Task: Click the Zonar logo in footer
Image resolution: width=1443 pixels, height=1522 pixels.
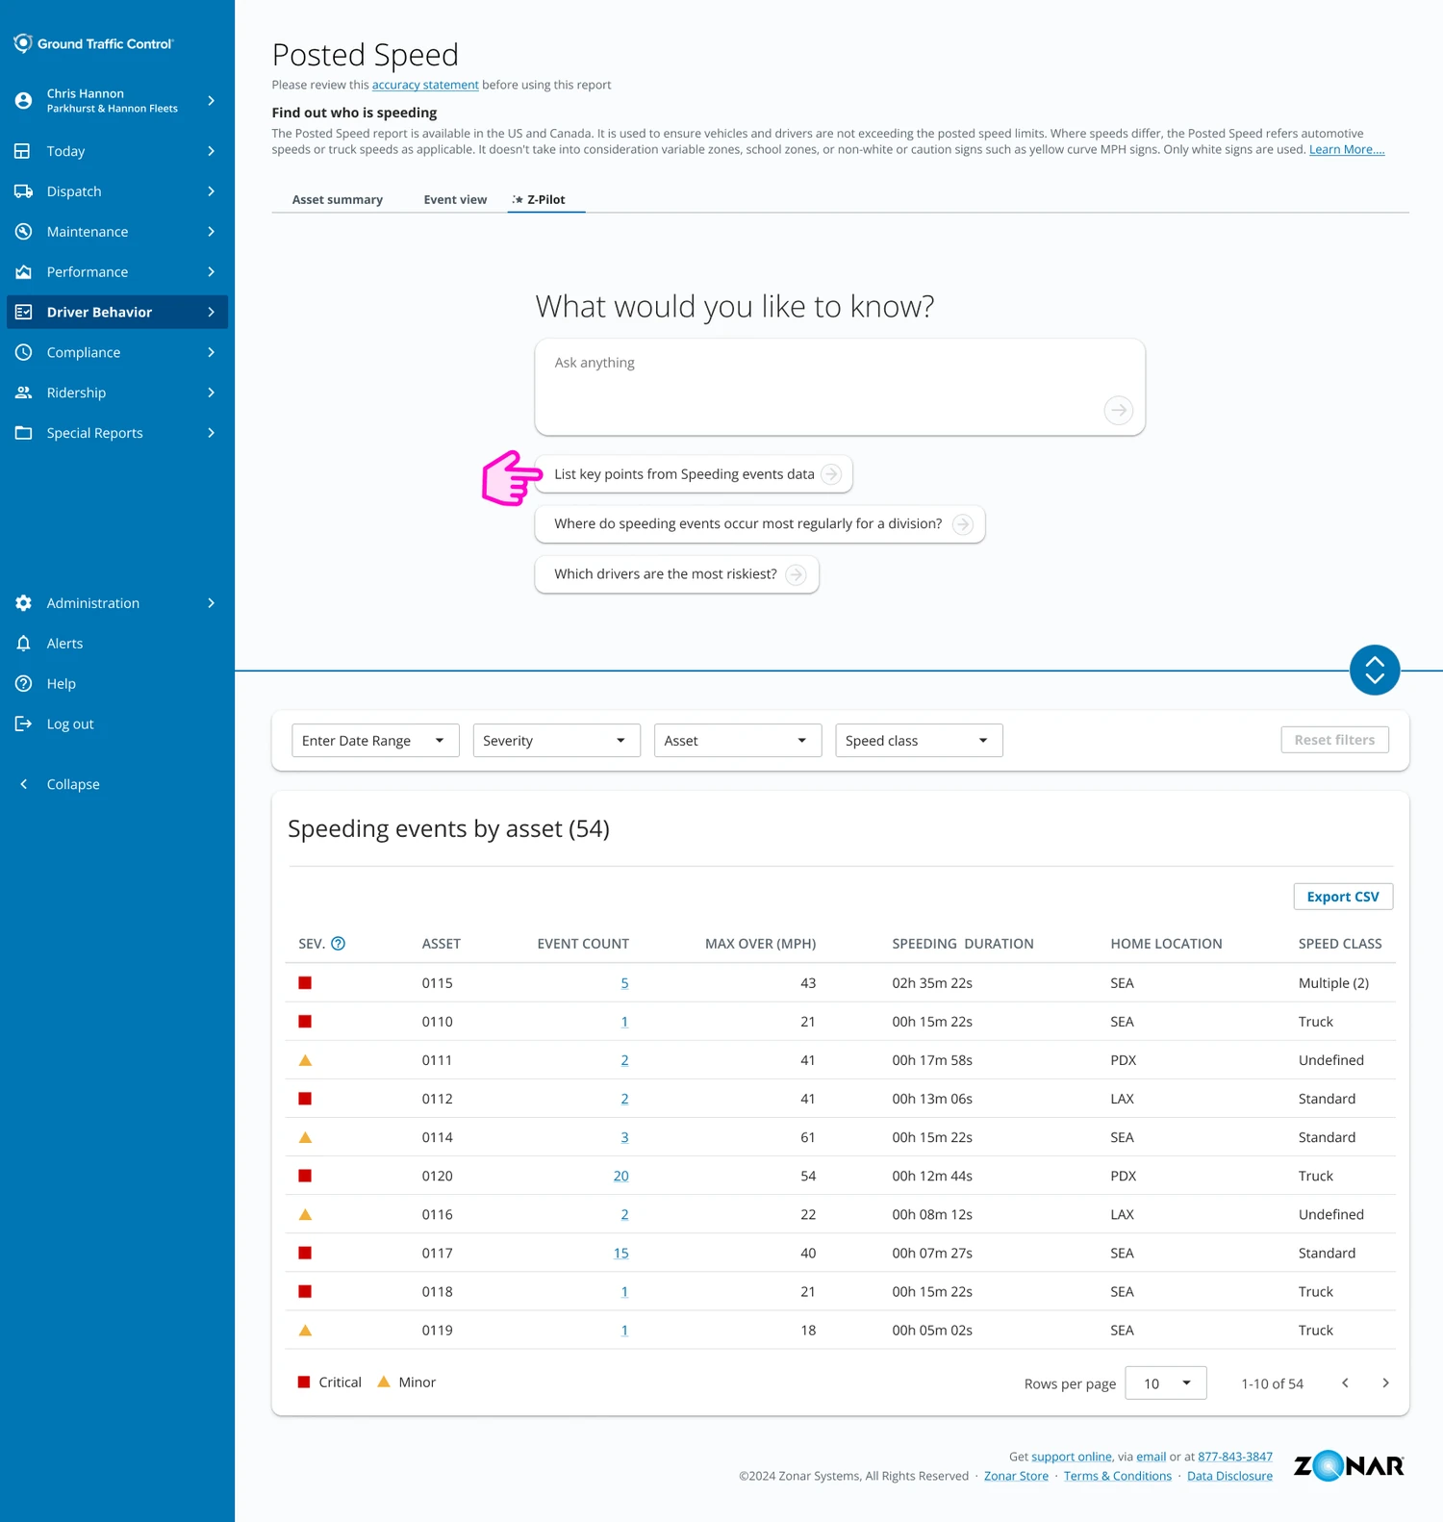Action: coord(1349,1465)
